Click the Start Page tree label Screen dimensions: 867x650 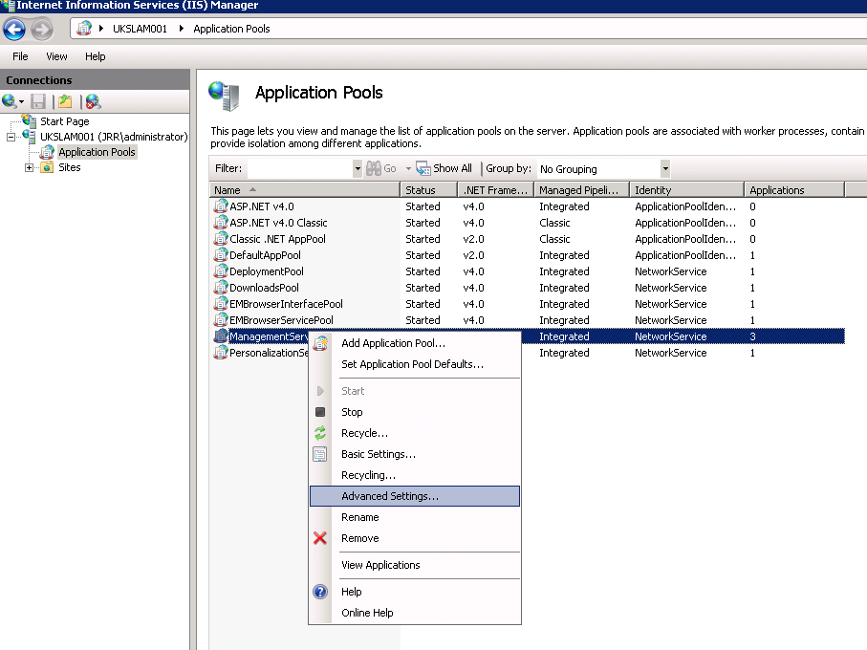[x=65, y=121]
